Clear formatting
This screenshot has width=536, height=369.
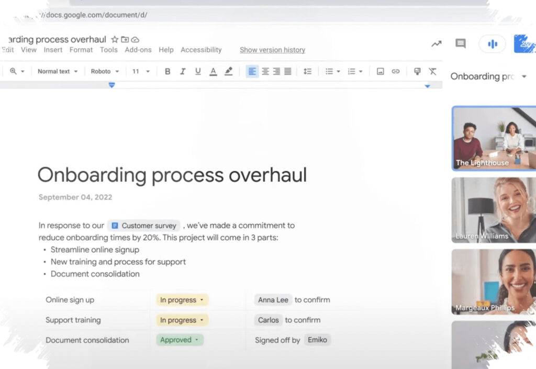pyautogui.click(x=432, y=71)
